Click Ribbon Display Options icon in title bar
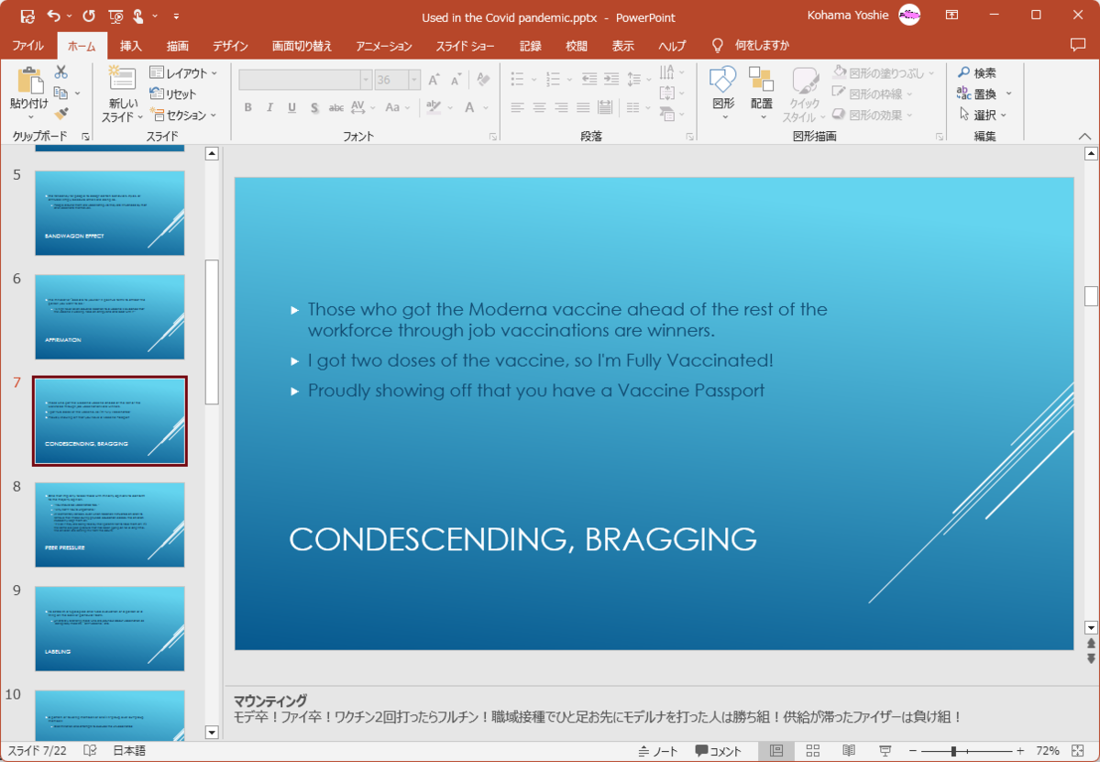Screen dimensions: 1100x762 [x=952, y=16]
